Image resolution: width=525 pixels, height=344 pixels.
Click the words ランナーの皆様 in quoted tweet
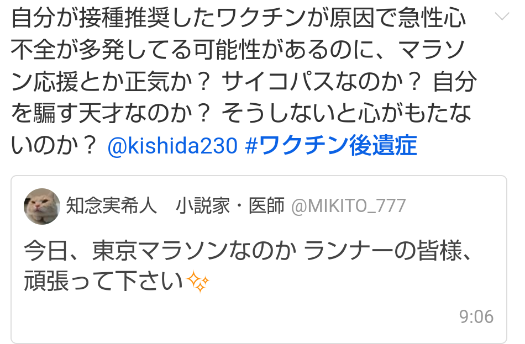383,251
